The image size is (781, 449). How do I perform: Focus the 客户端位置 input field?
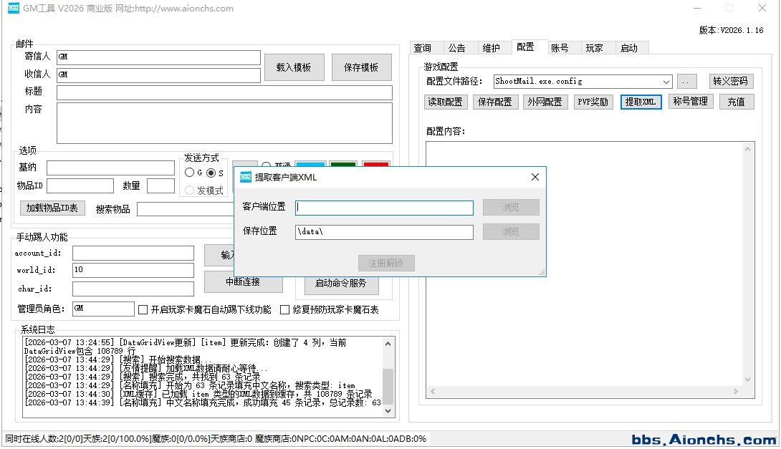click(x=384, y=208)
